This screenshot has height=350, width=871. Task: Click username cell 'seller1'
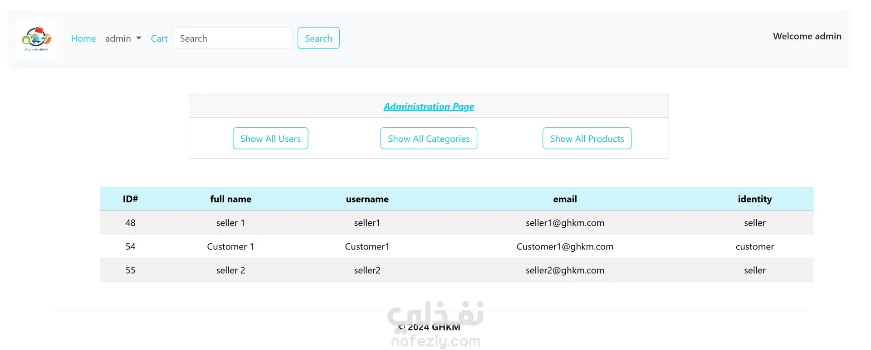click(367, 223)
